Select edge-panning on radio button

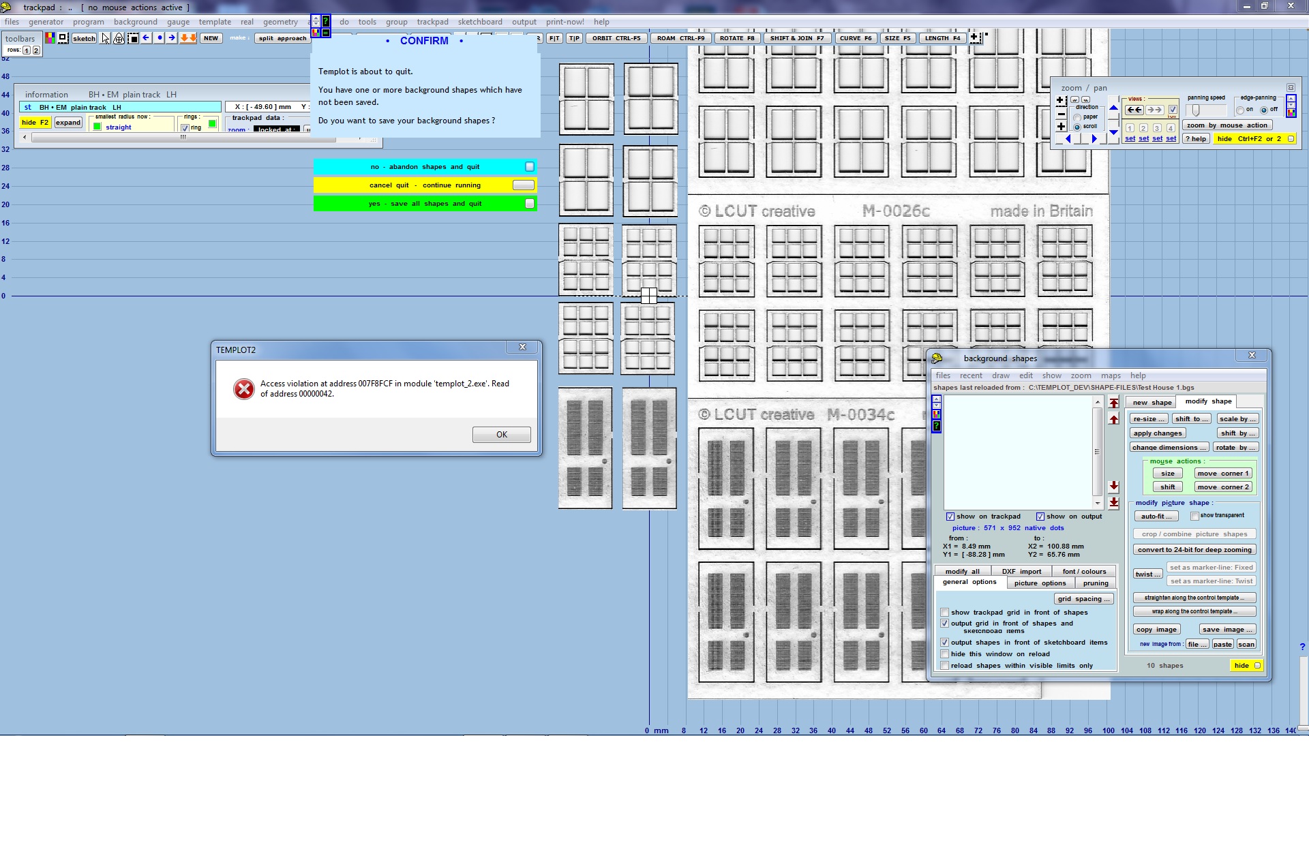coord(1240,110)
